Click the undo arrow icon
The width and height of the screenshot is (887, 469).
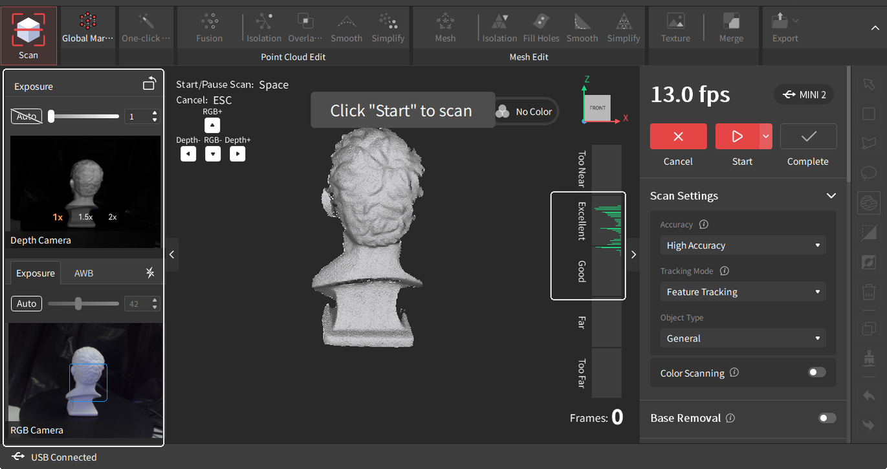click(x=869, y=395)
